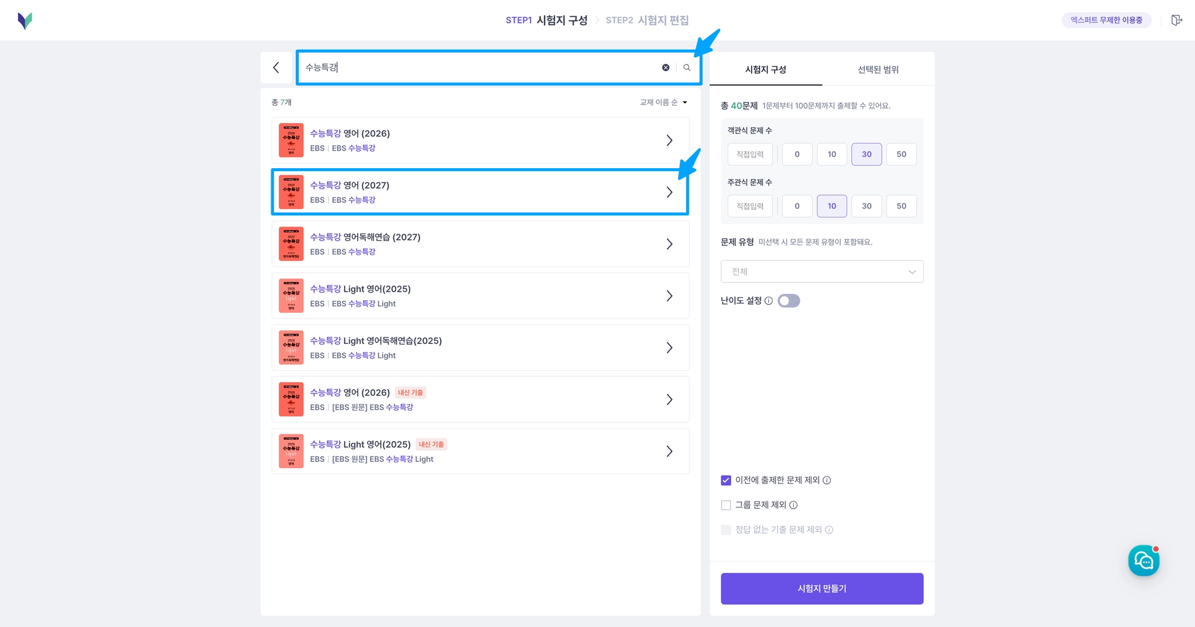
Task: Click the 총 7개 result count
Action: [x=281, y=102]
